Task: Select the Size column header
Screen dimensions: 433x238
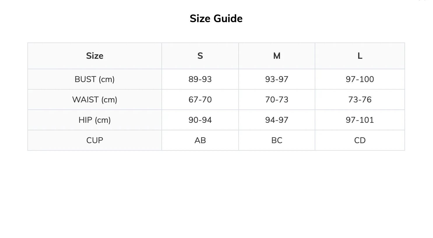Action: pyautogui.click(x=95, y=56)
